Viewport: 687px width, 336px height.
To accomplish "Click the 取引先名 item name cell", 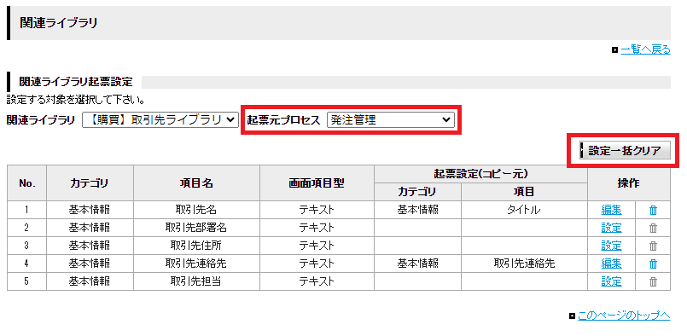I will [x=196, y=211].
